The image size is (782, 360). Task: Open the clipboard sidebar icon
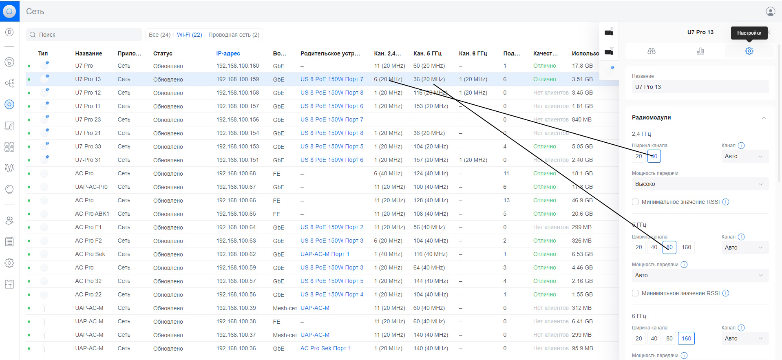click(x=9, y=242)
